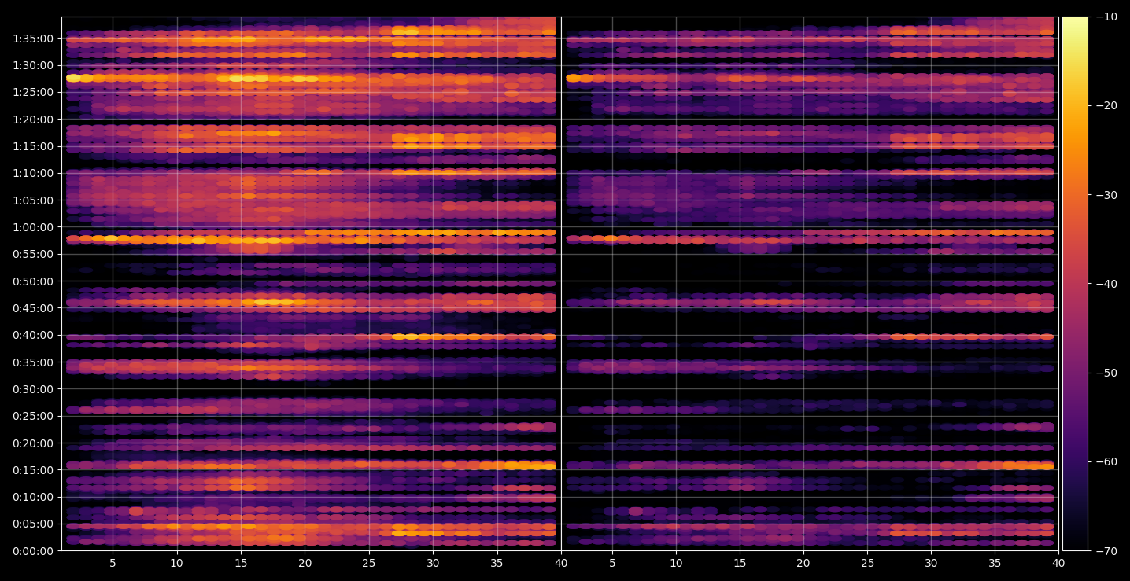Image resolution: width=1130 pixels, height=581 pixels.
Task: Pick the 1:15:00 y-axis tick label
Action: pyautogui.click(x=33, y=146)
